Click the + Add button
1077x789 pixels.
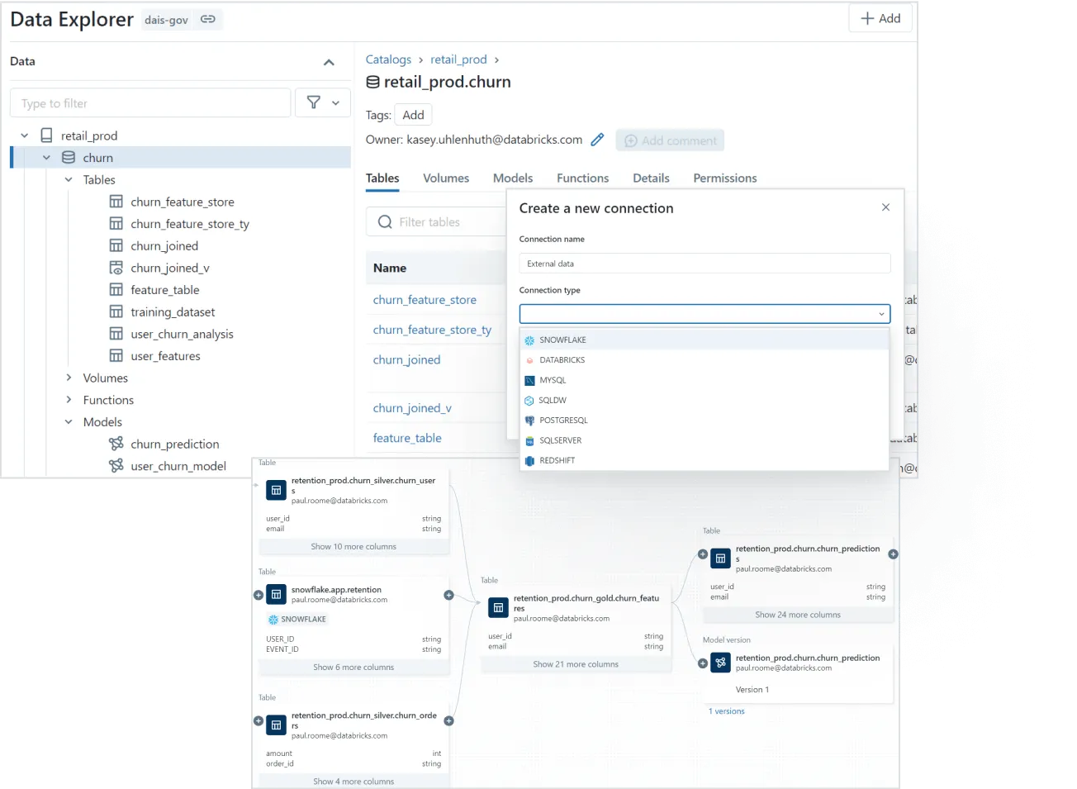pos(880,18)
